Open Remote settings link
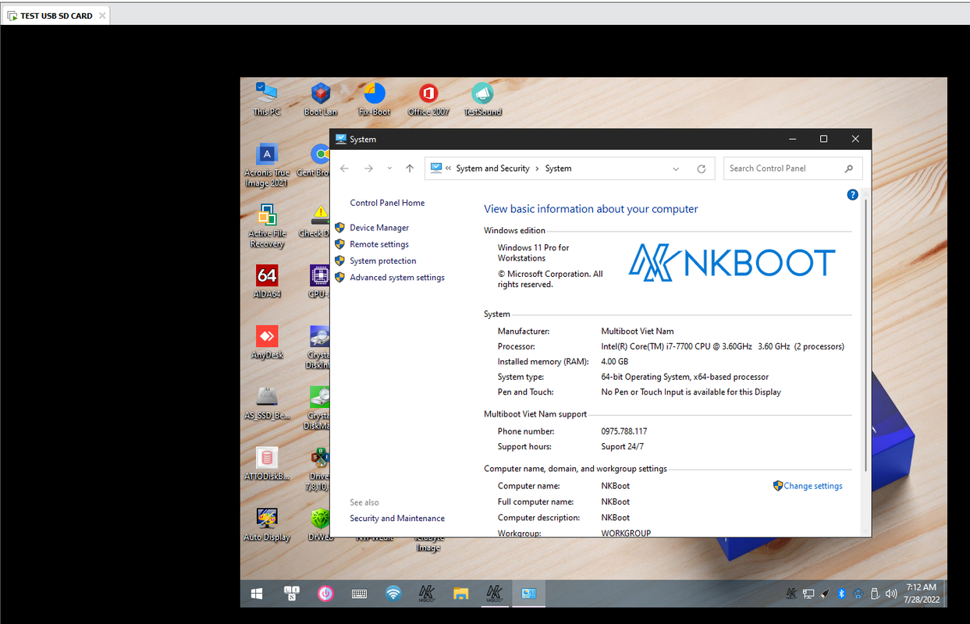 click(379, 244)
